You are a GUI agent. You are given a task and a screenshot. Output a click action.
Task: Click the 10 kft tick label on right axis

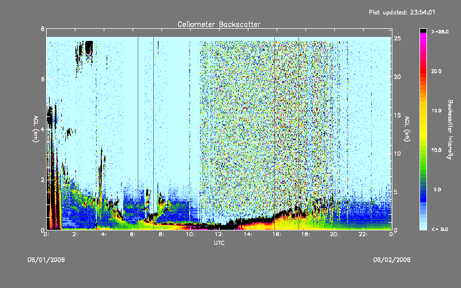click(x=397, y=154)
